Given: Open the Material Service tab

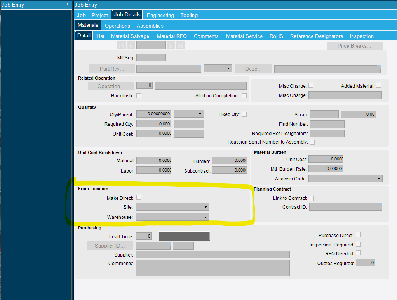Looking at the screenshot, I should [x=244, y=36].
